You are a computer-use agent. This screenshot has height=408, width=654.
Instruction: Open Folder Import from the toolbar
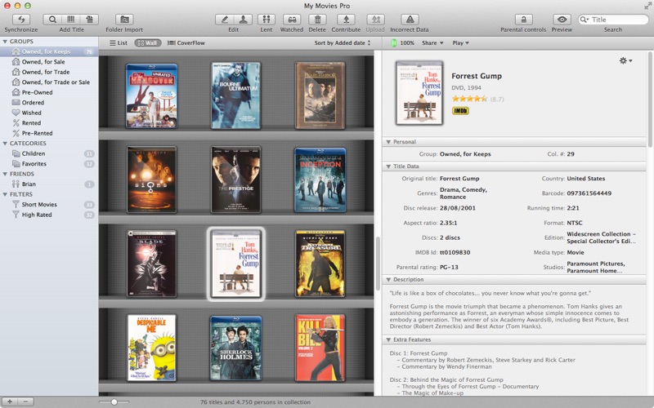(123, 19)
